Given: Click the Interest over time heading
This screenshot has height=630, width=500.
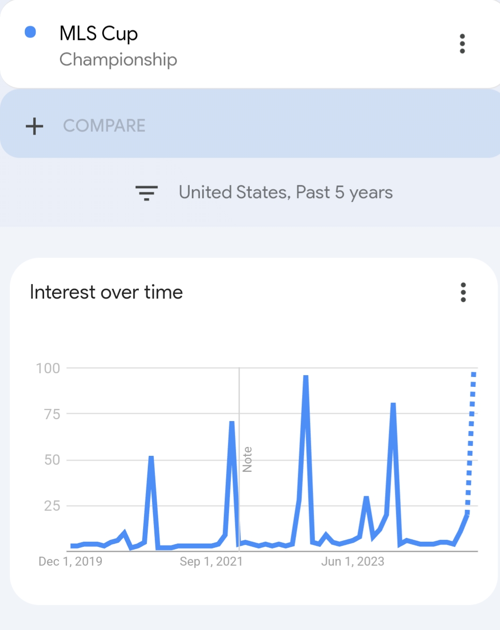Looking at the screenshot, I should pyautogui.click(x=106, y=292).
